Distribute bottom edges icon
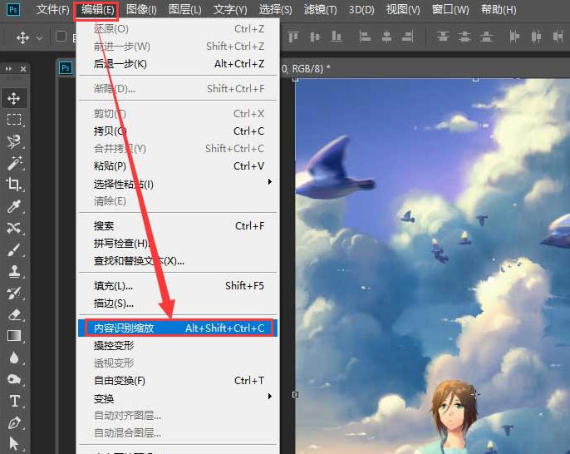 tap(486, 37)
